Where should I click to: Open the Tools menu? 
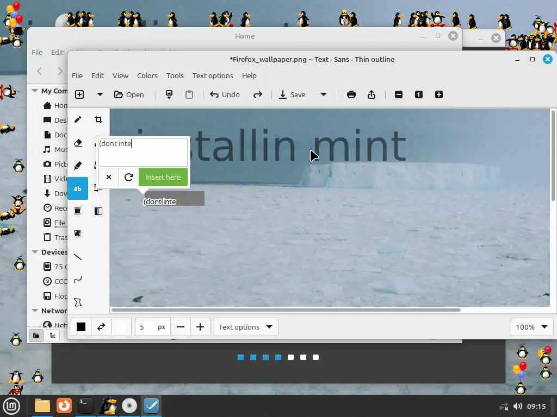tap(175, 76)
